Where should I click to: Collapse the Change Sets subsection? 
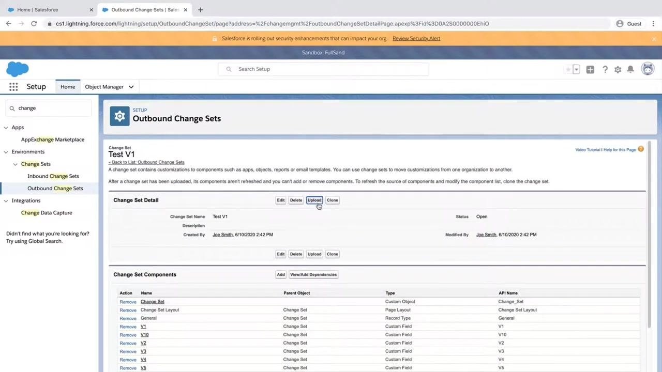(x=16, y=164)
